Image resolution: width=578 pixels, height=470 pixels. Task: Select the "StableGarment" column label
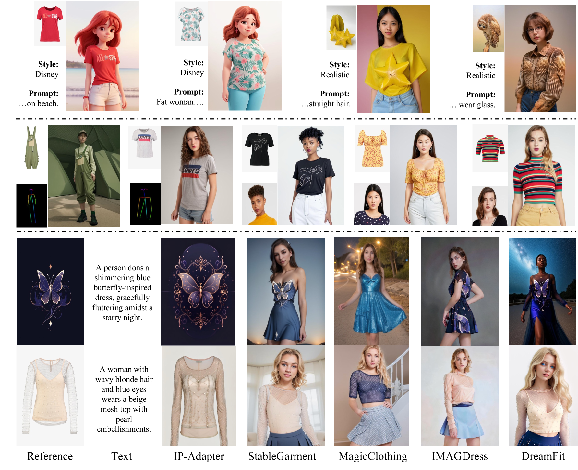pos(282,456)
